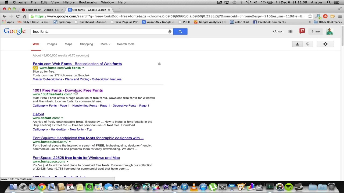Hide personal results with globe icon
Screen dimensions: 344x193
click(307, 44)
